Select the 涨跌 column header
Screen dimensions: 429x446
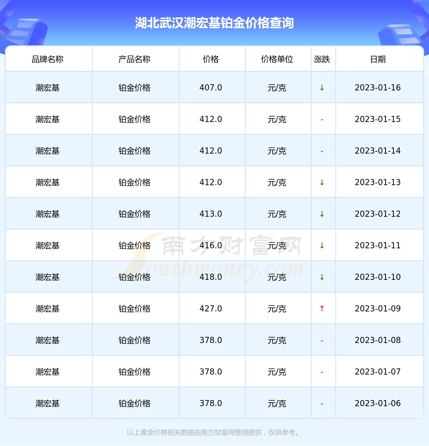[x=322, y=59]
